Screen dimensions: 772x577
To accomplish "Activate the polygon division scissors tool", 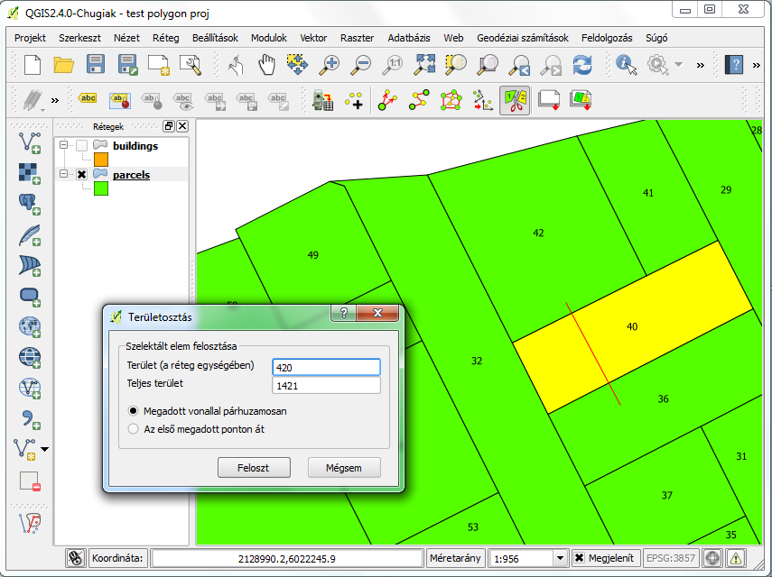I will 515,100.
